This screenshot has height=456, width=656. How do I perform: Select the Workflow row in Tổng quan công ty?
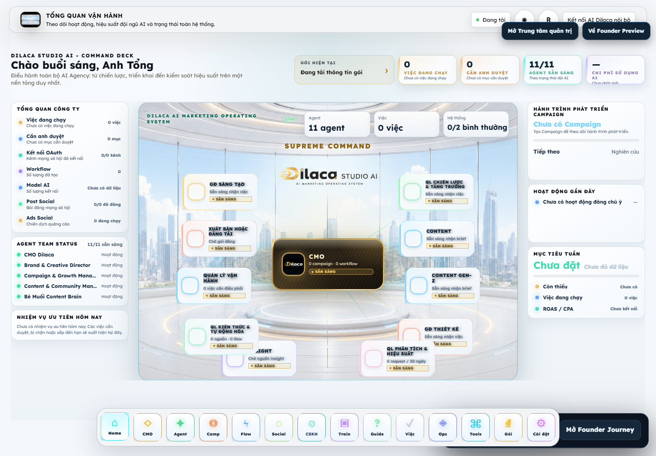click(x=69, y=172)
